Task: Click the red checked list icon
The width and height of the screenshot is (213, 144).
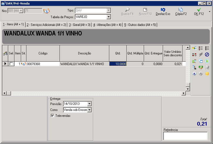Action: click(201, 48)
